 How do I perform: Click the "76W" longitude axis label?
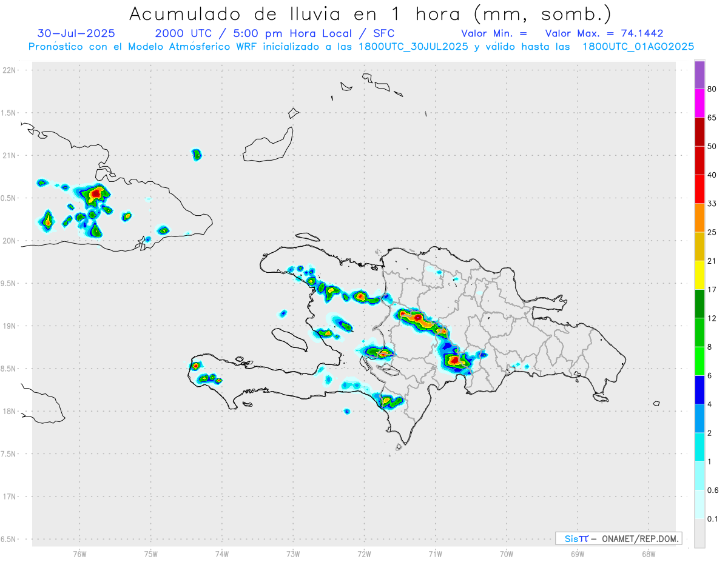pyautogui.click(x=79, y=554)
